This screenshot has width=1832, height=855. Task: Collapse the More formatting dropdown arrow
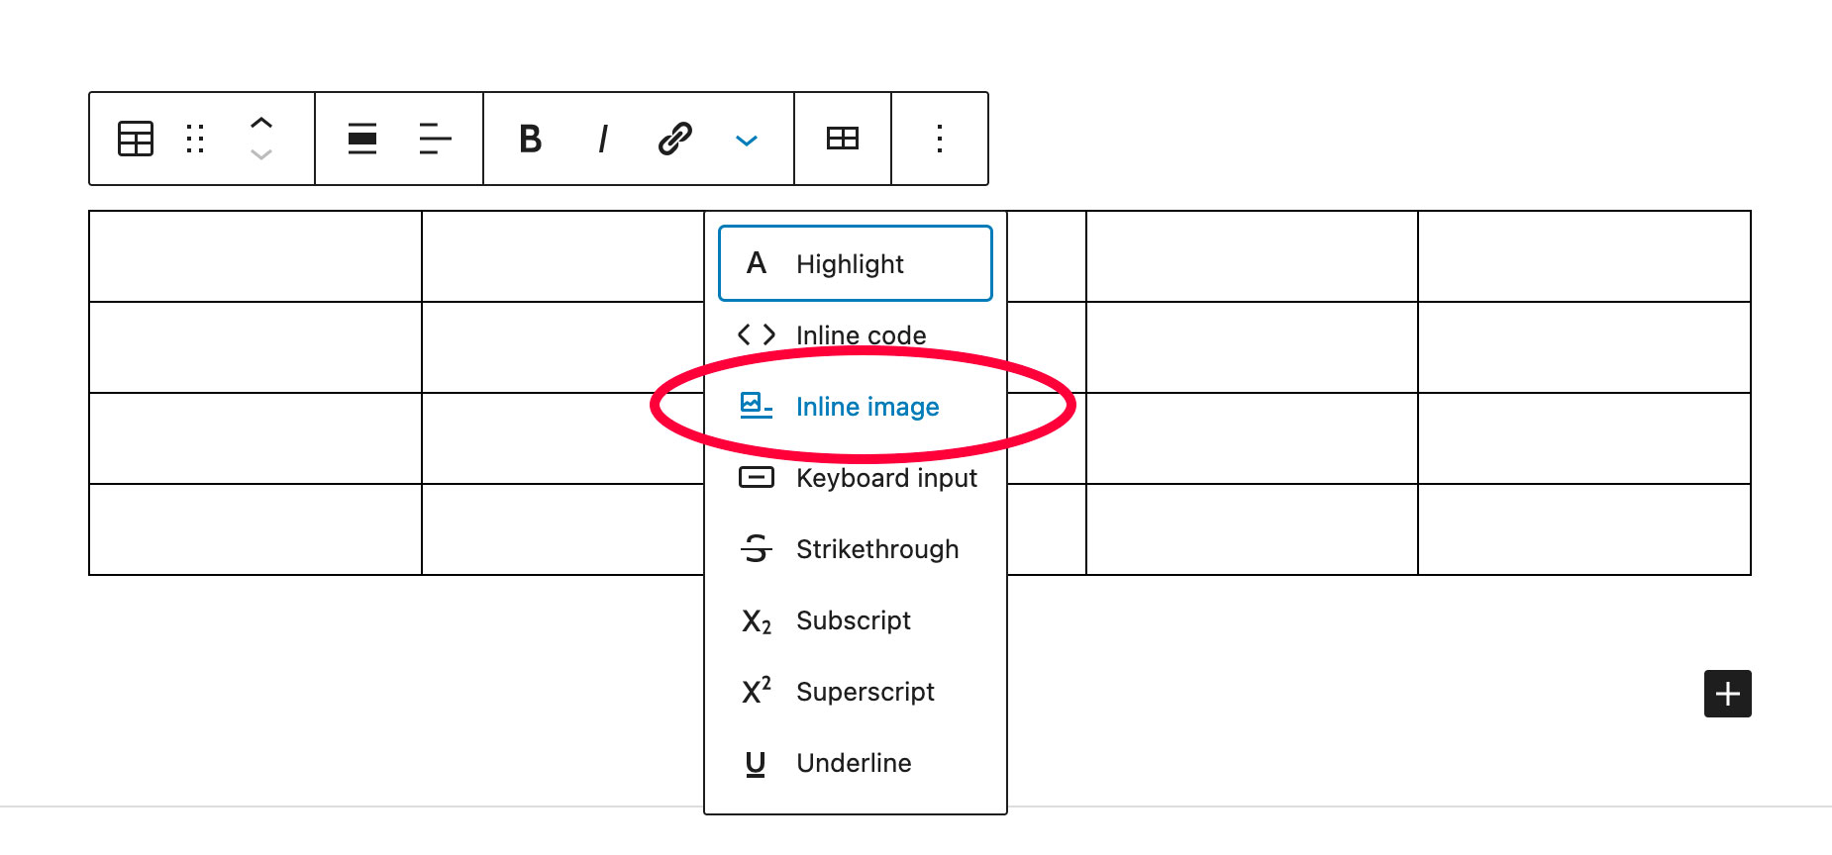click(x=747, y=141)
